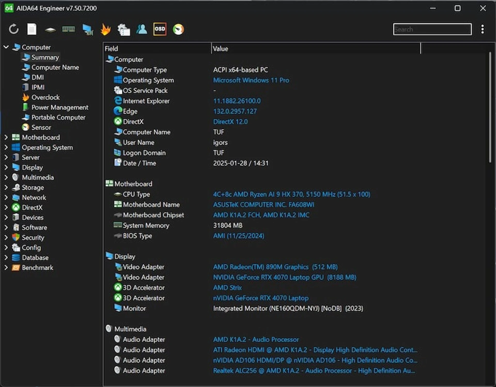The image size is (496, 387).
Task: Expand the Display tree node
Action: pos(6,167)
